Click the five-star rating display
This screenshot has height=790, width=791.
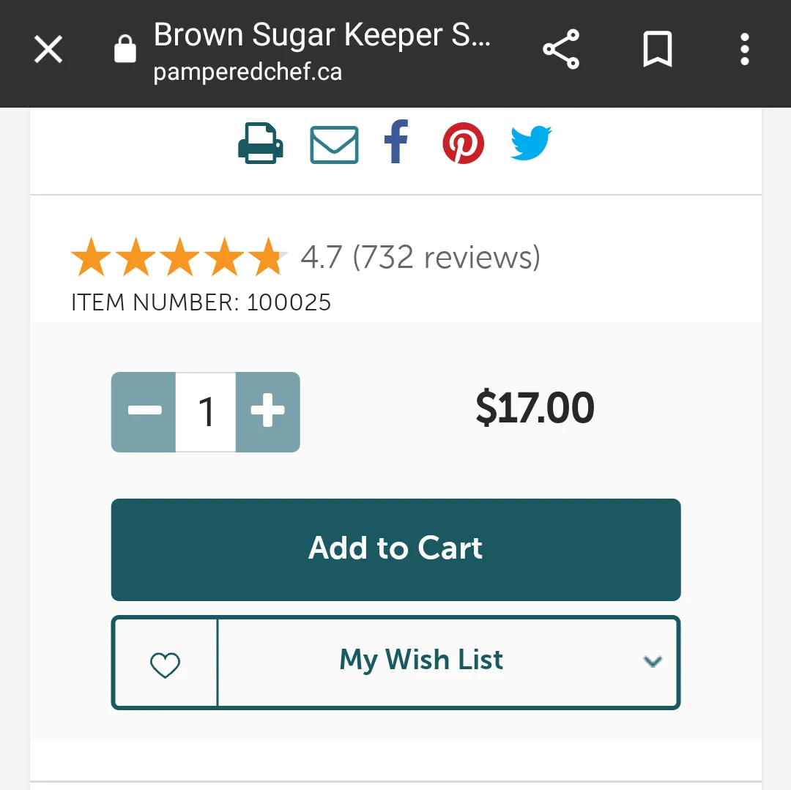pos(179,256)
